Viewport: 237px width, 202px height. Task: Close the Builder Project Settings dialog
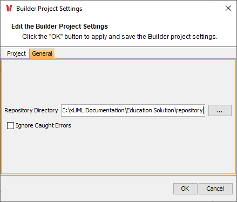coord(228,8)
